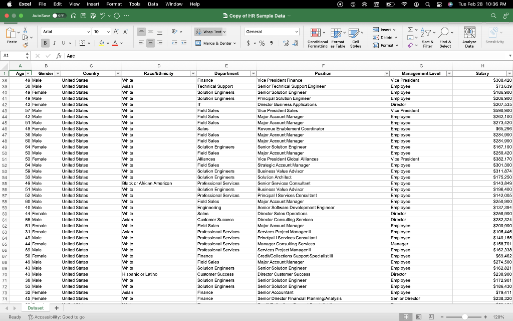Select the Dataset sheet tab
Viewport: 513px width, 321px height.
tap(35, 307)
